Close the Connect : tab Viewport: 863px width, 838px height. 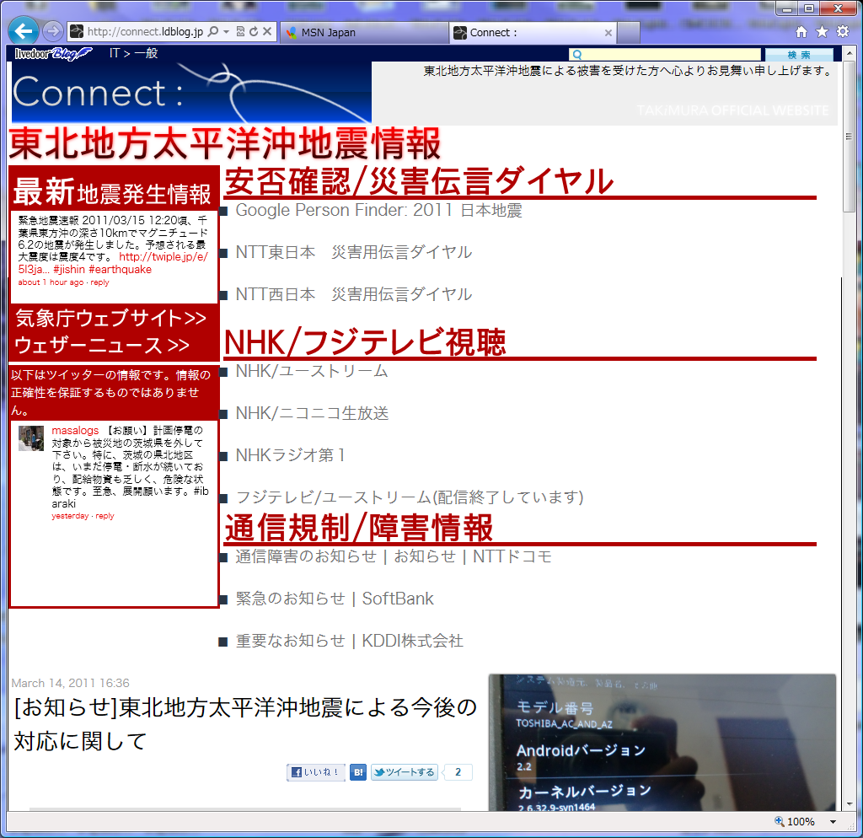click(608, 33)
